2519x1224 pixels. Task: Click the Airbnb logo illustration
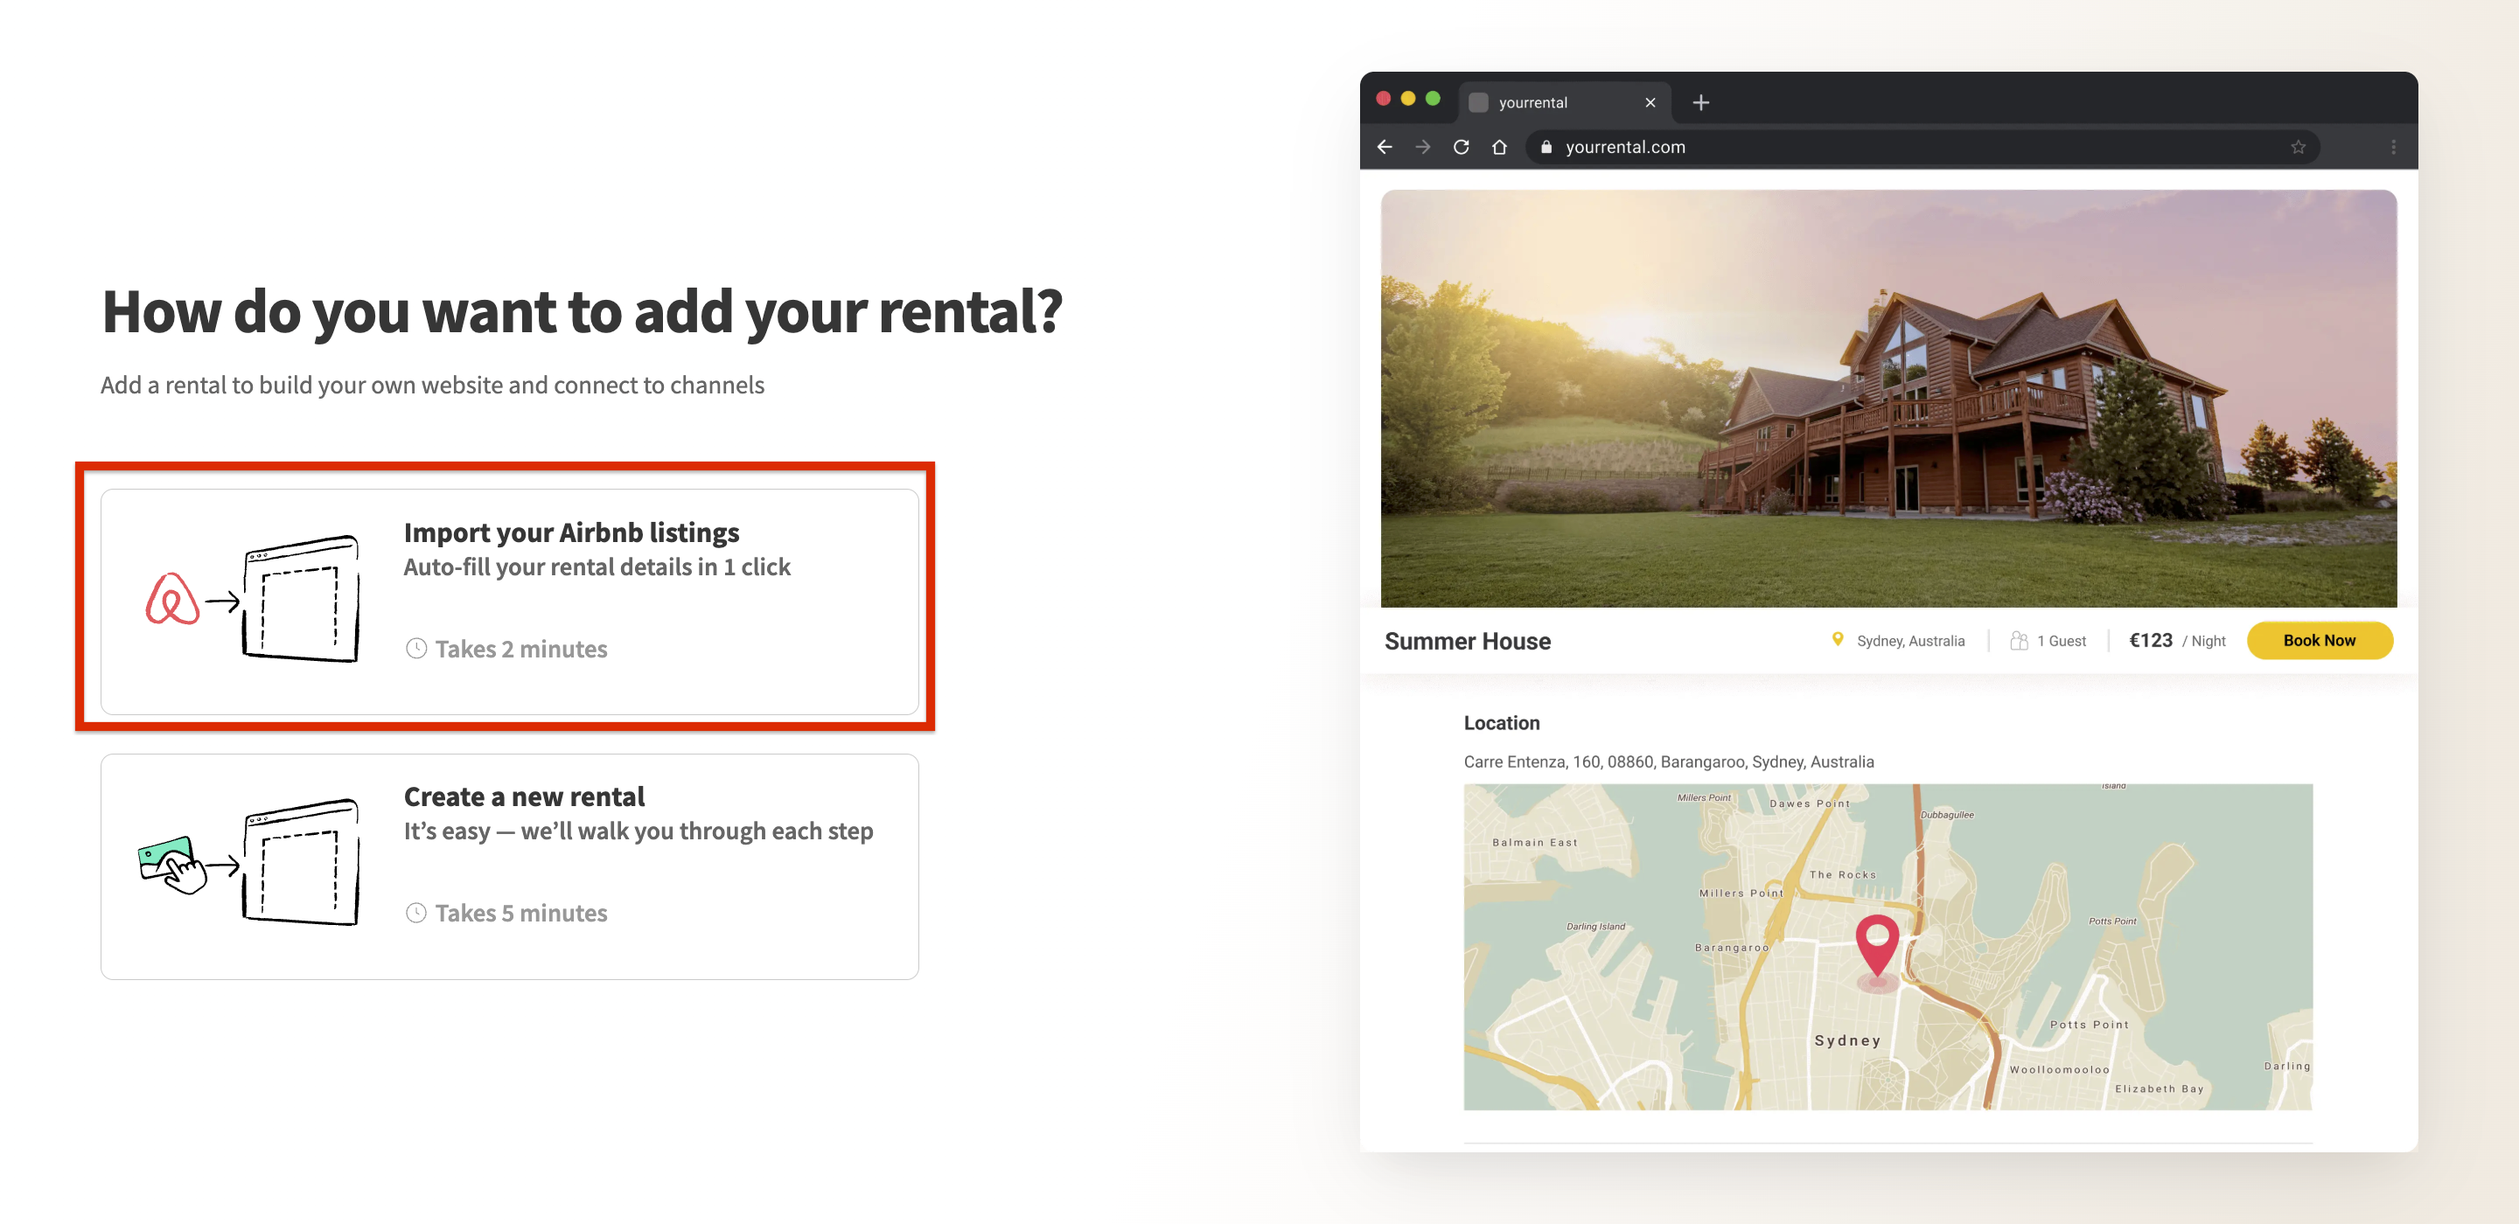tap(172, 599)
